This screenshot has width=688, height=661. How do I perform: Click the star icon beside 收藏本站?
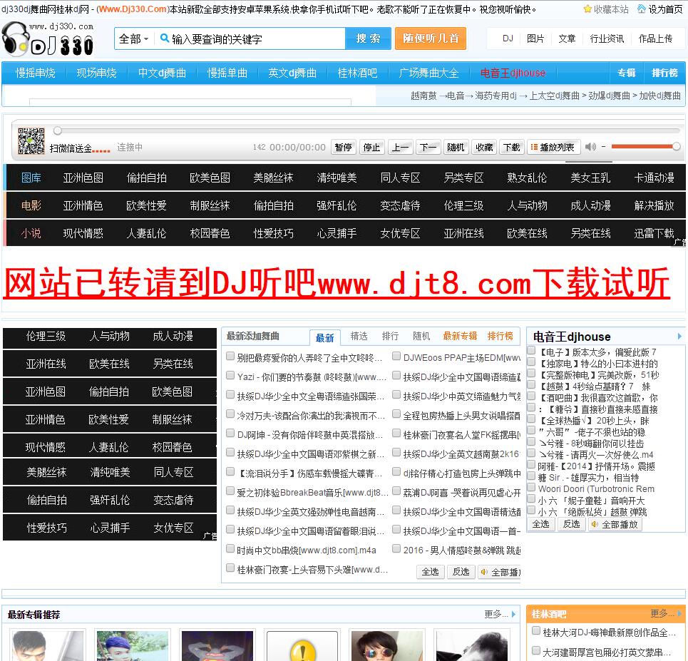tap(587, 9)
